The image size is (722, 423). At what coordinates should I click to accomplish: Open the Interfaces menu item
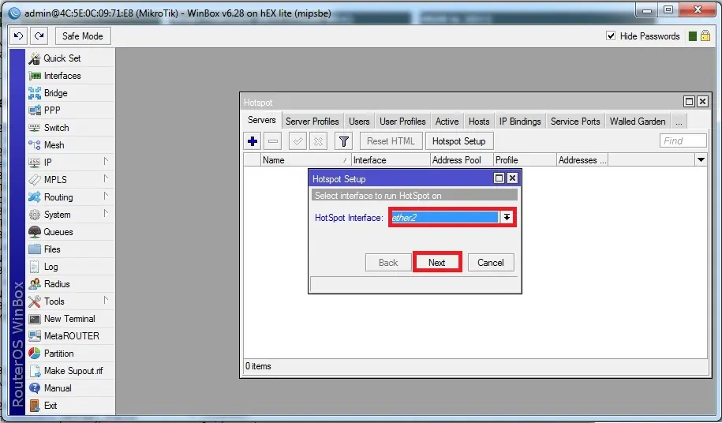coord(70,76)
